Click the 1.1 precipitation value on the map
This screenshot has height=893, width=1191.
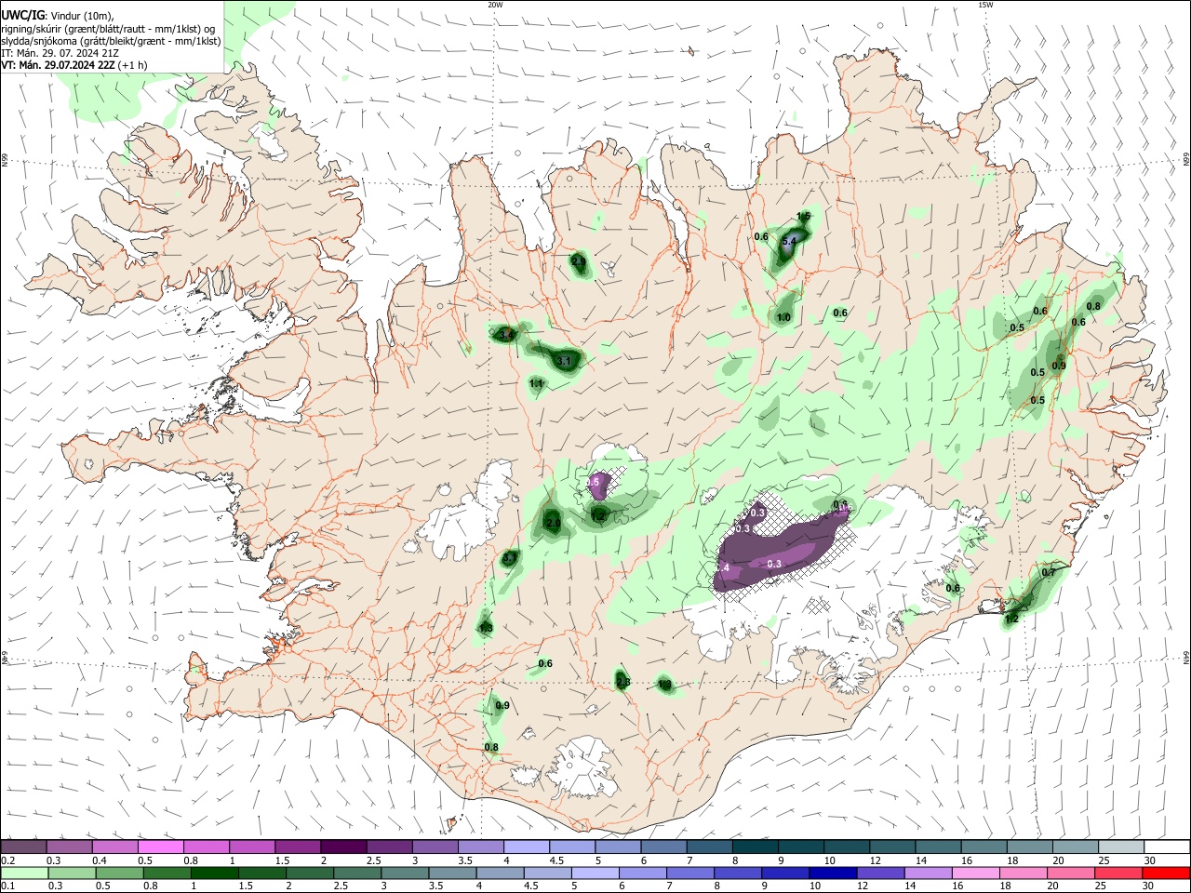tap(536, 383)
